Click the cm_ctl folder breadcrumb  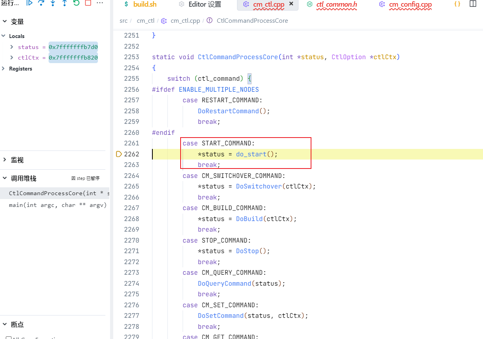(x=145, y=21)
